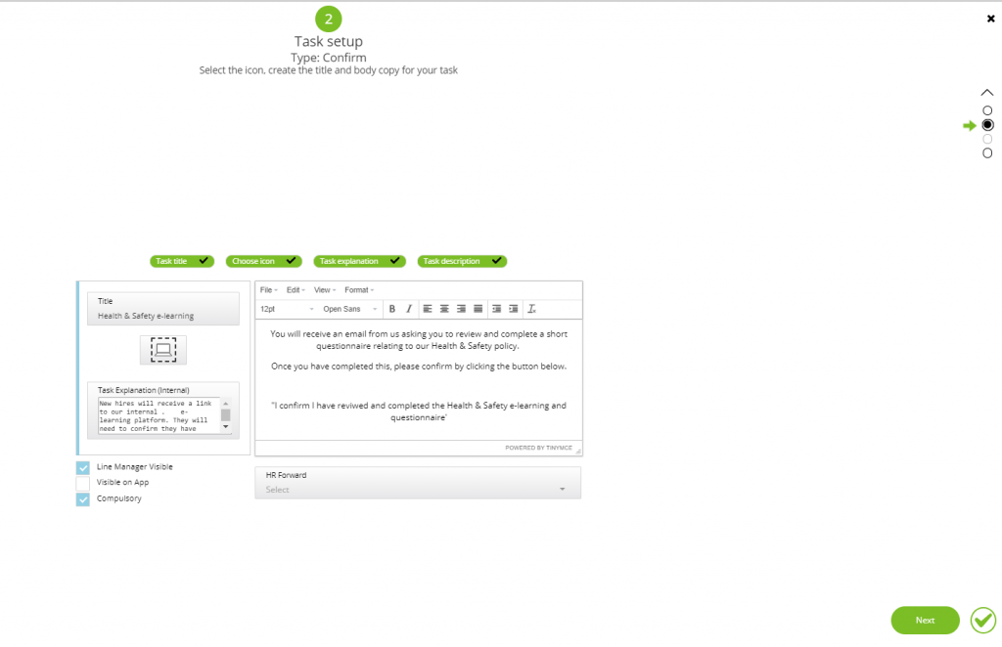
Task: Align text to the right
Action: (460, 309)
